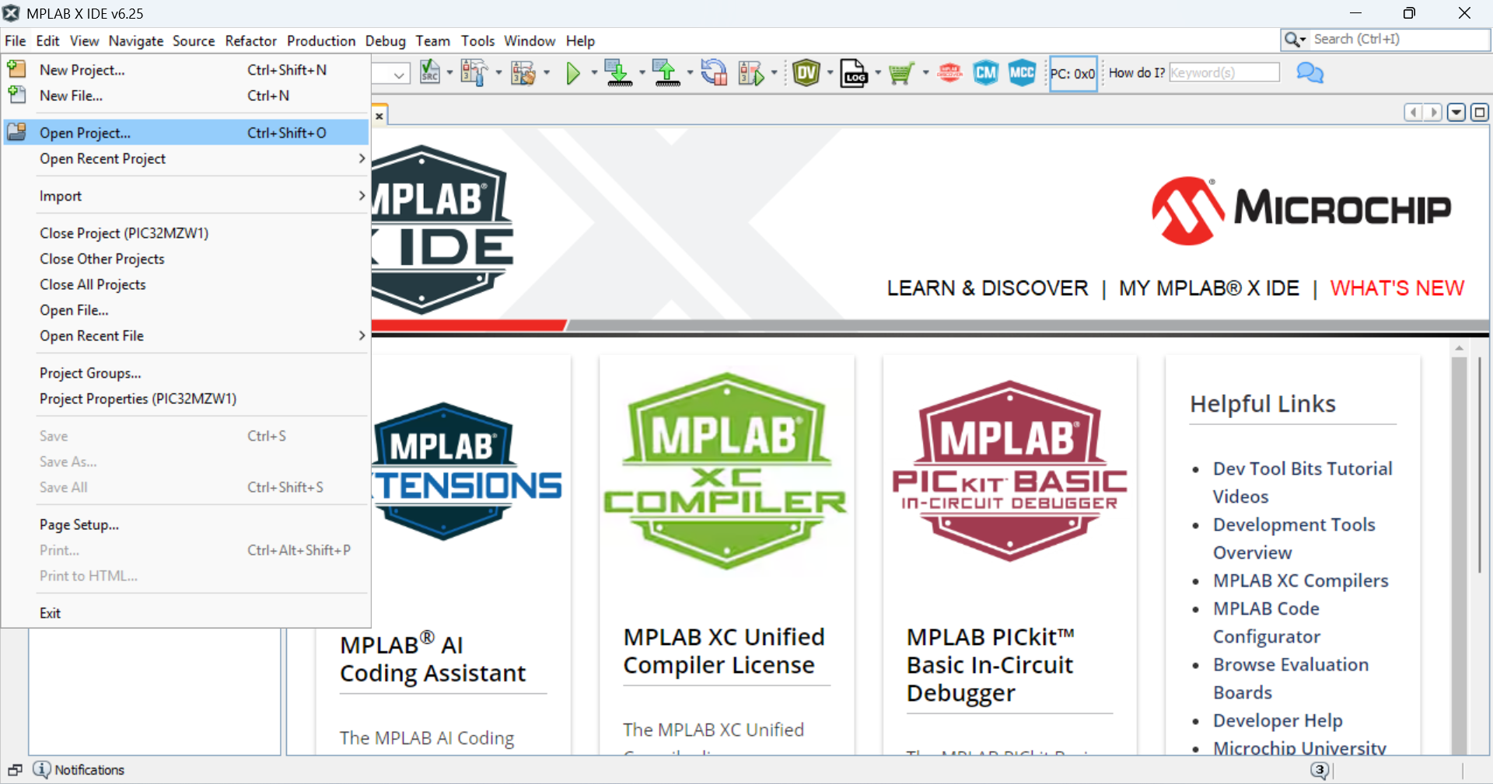This screenshot has height=784, width=1493.
Task: Click the Debug Project icon
Action: coord(751,73)
